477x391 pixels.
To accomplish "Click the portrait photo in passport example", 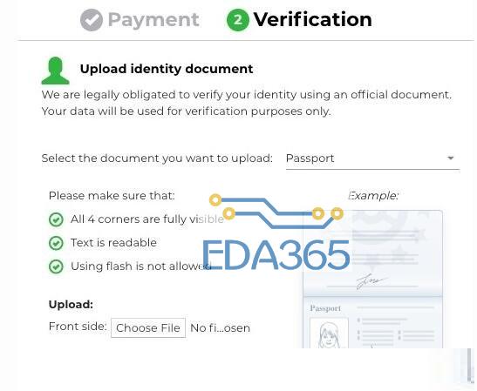I will pos(329,334).
